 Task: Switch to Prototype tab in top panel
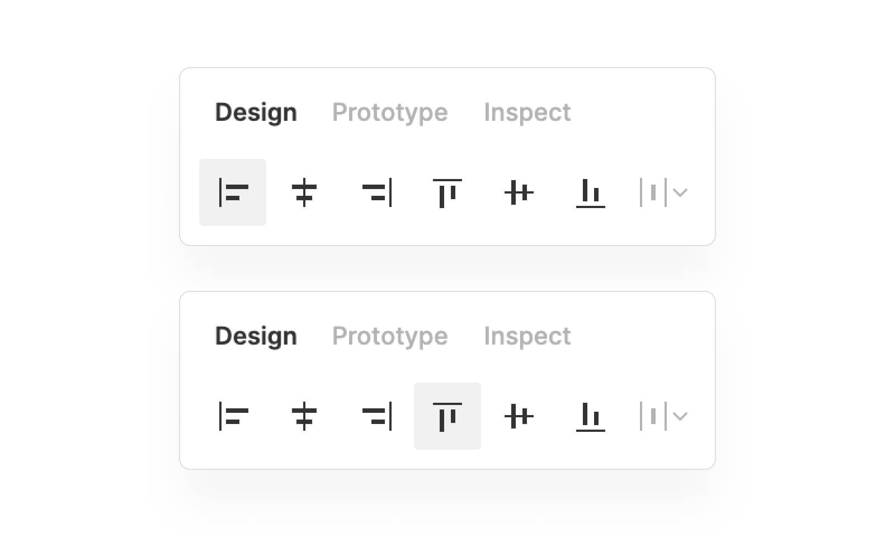coord(390,112)
